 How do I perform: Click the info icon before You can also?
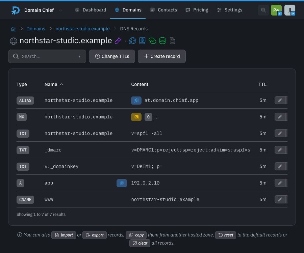click(20, 235)
